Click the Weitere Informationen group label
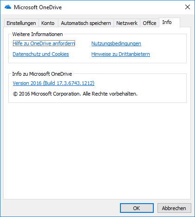This screenshot has width=195, height=217. coord(38,34)
